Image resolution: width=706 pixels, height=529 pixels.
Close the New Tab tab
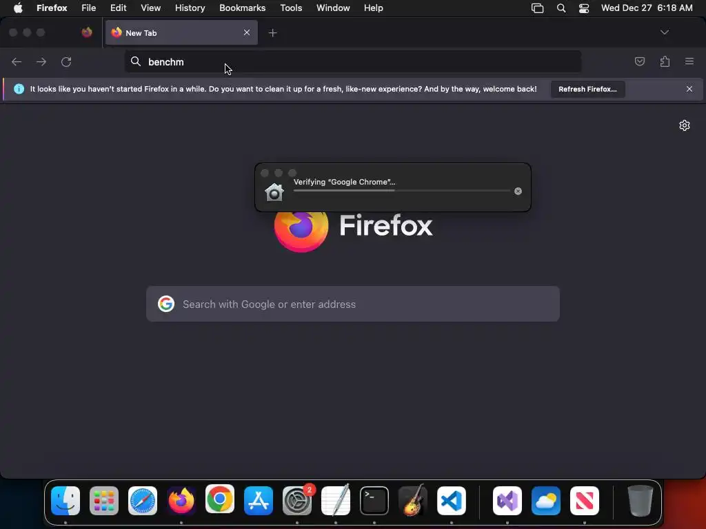click(x=247, y=32)
